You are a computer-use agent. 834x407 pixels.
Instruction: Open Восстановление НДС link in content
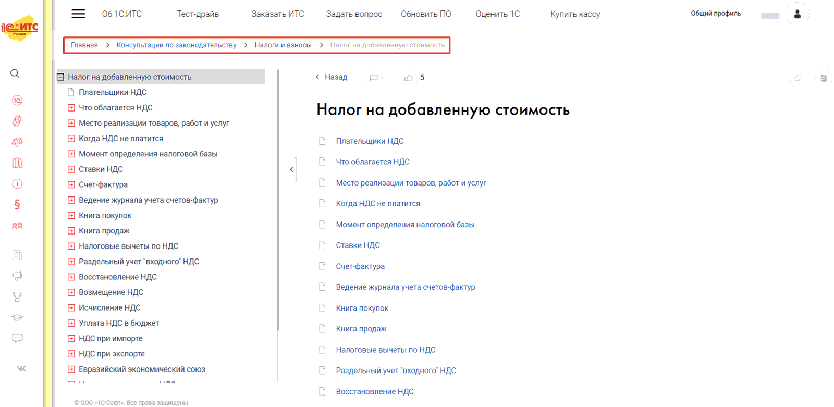(x=375, y=392)
